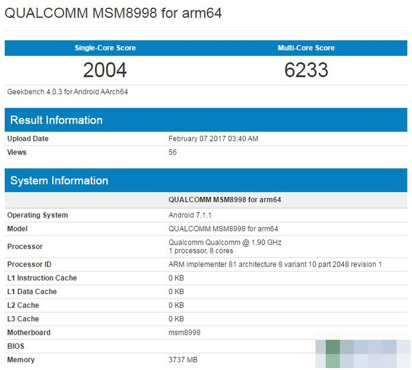
Task: Select the L1 Instruction Cache 0 KB value
Action: [176, 278]
